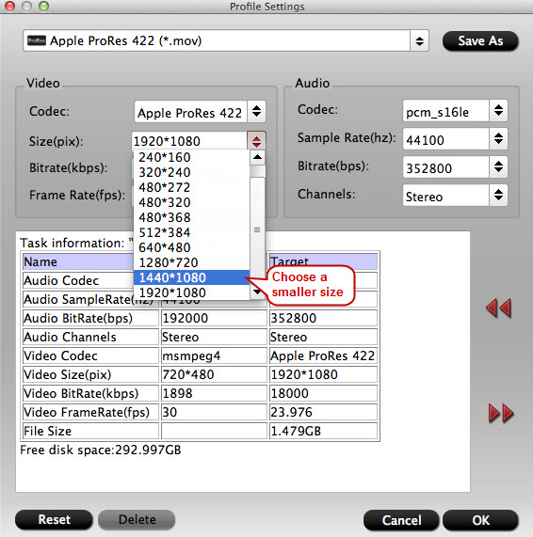Open the Channels Stereo dropdown
The image size is (533, 537).
pos(498,195)
